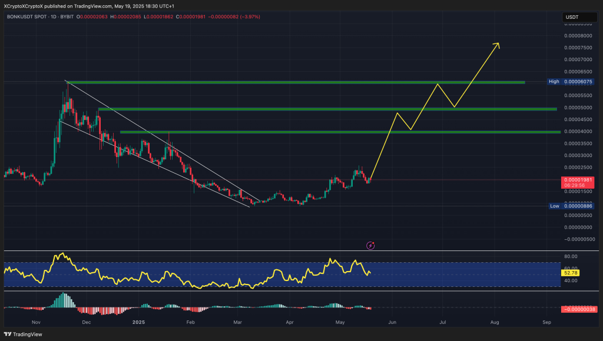The image size is (603, 341).
Task: Click the RSI 80.00 scale label
Action: click(x=571, y=256)
